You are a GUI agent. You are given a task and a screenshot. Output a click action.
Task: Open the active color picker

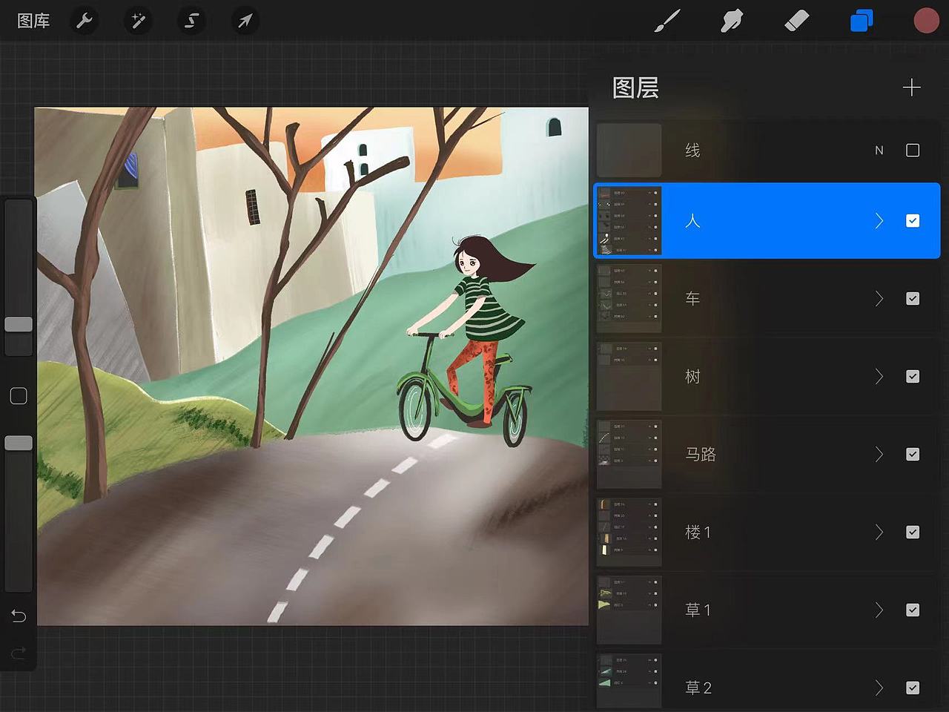[x=926, y=21]
